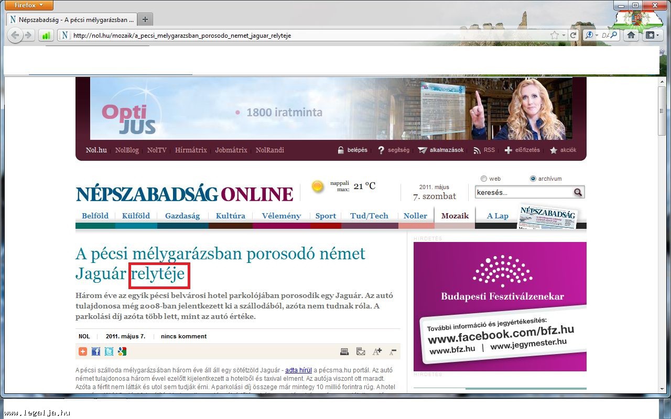Open the NolBlog link
The image size is (671, 419).
[x=127, y=150]
